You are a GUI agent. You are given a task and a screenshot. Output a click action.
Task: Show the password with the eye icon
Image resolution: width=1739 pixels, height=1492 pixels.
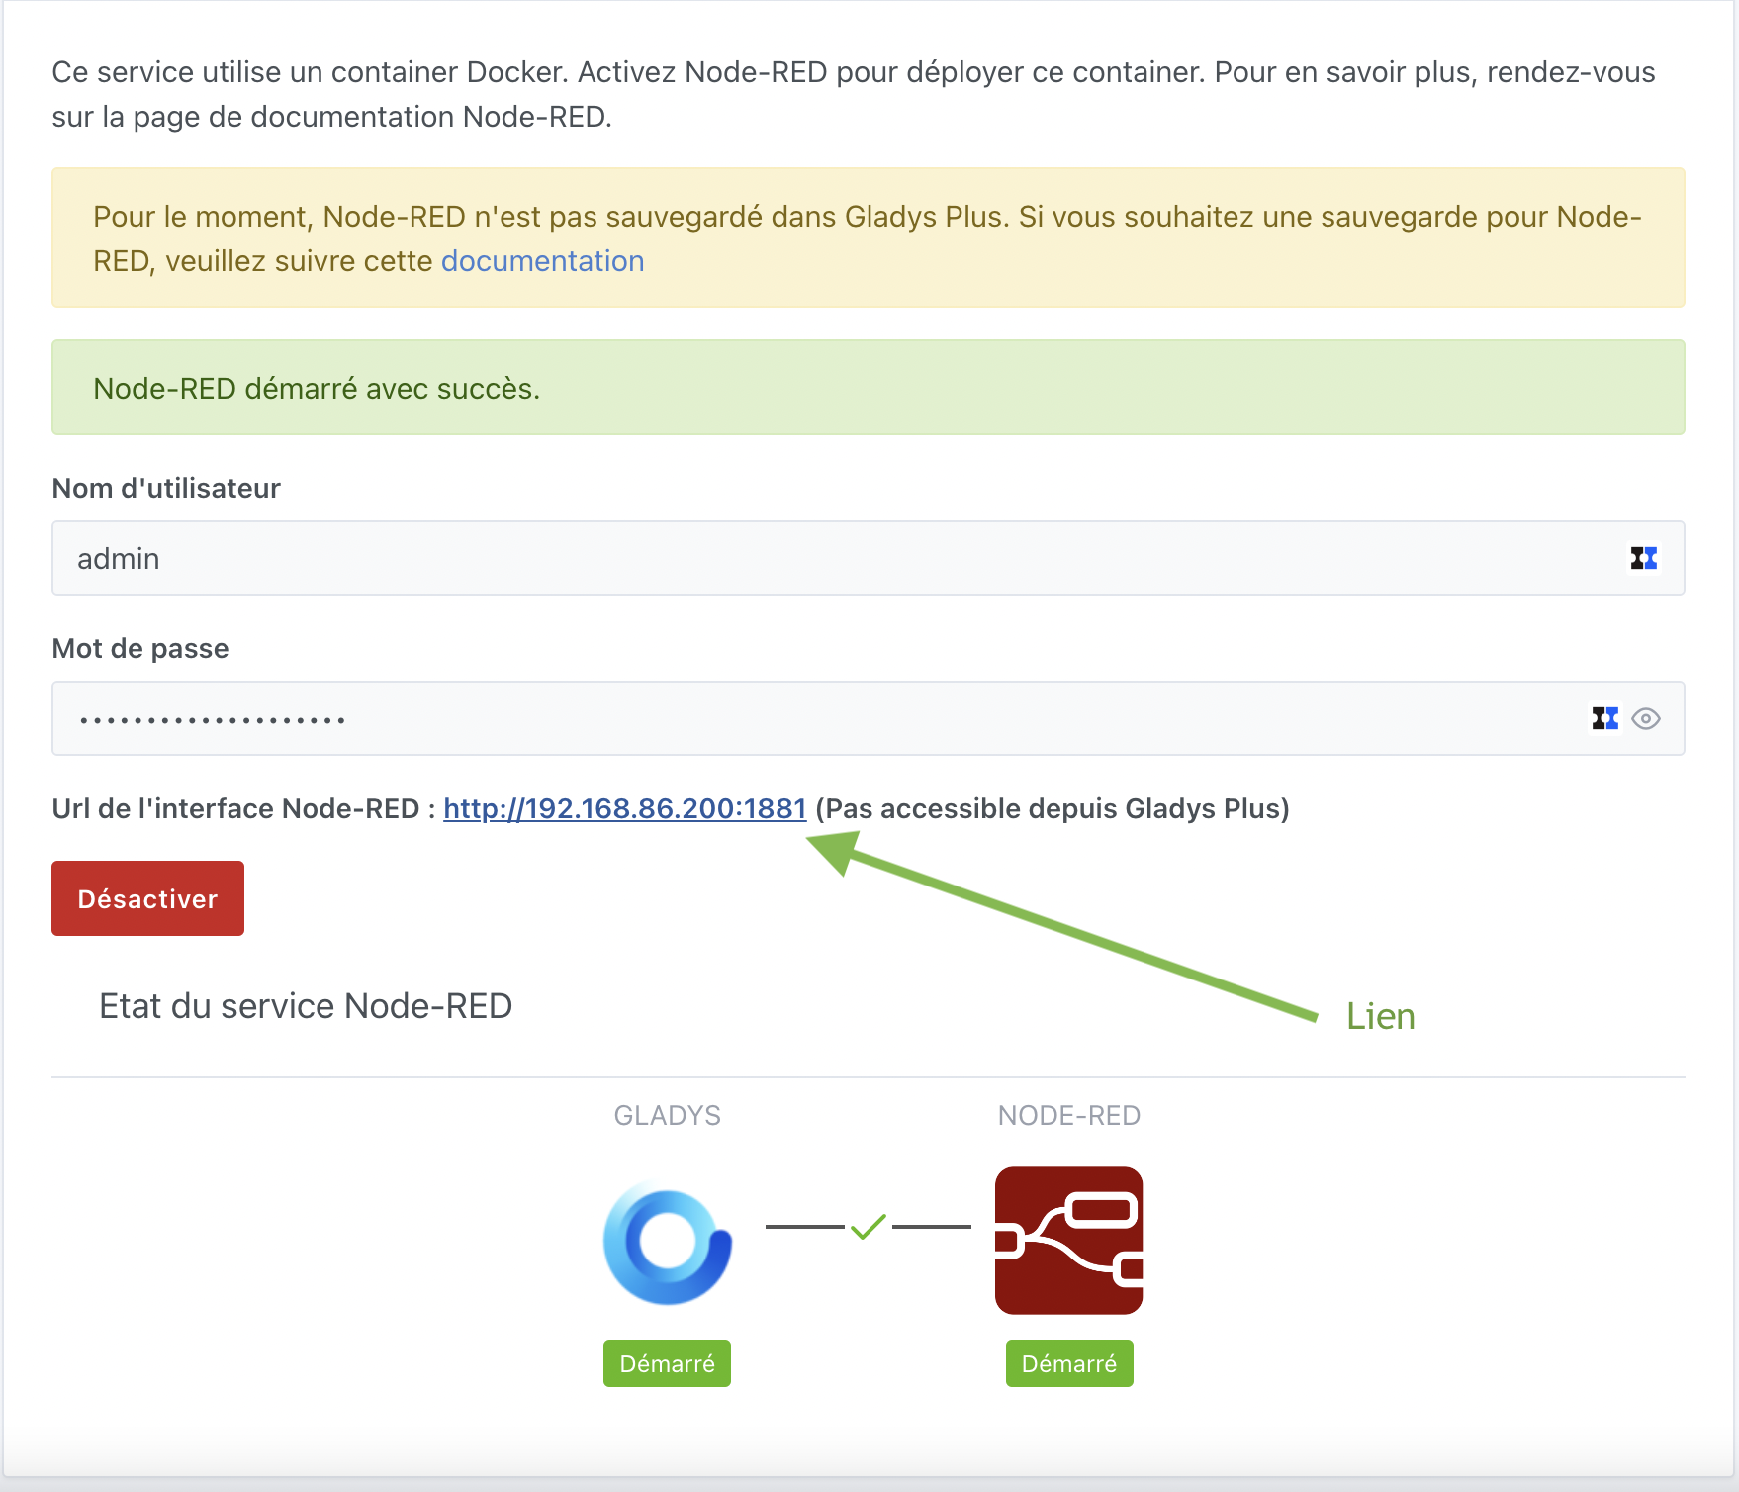click(x=1646, y=718)
